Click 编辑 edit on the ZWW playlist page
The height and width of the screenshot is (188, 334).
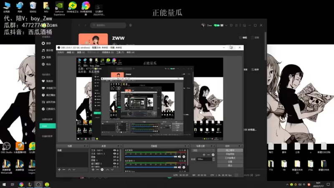click(243, 38)
